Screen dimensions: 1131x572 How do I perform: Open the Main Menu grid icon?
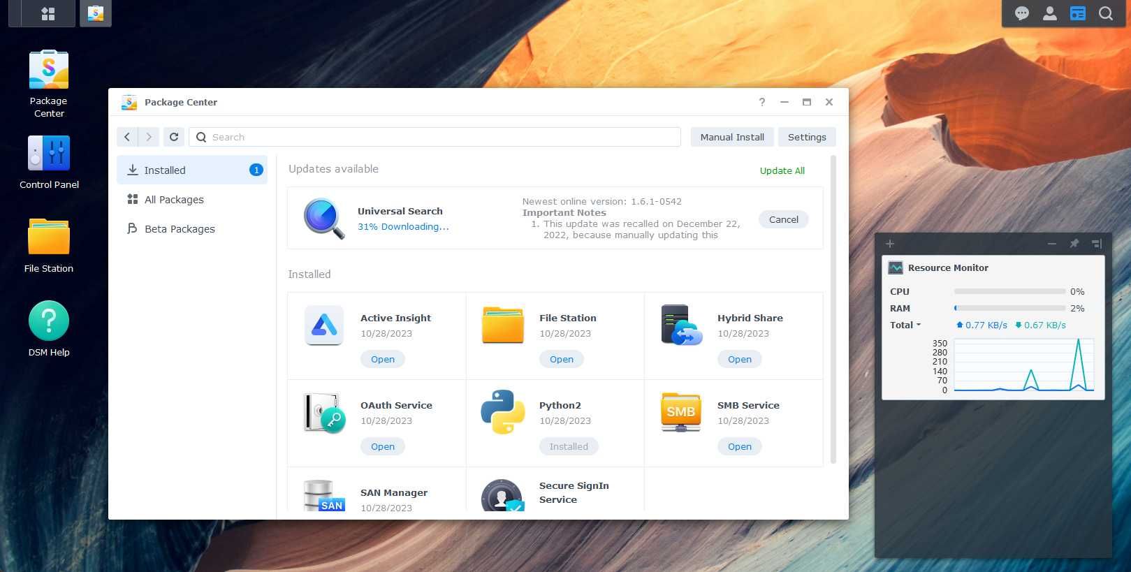point(48,13)
